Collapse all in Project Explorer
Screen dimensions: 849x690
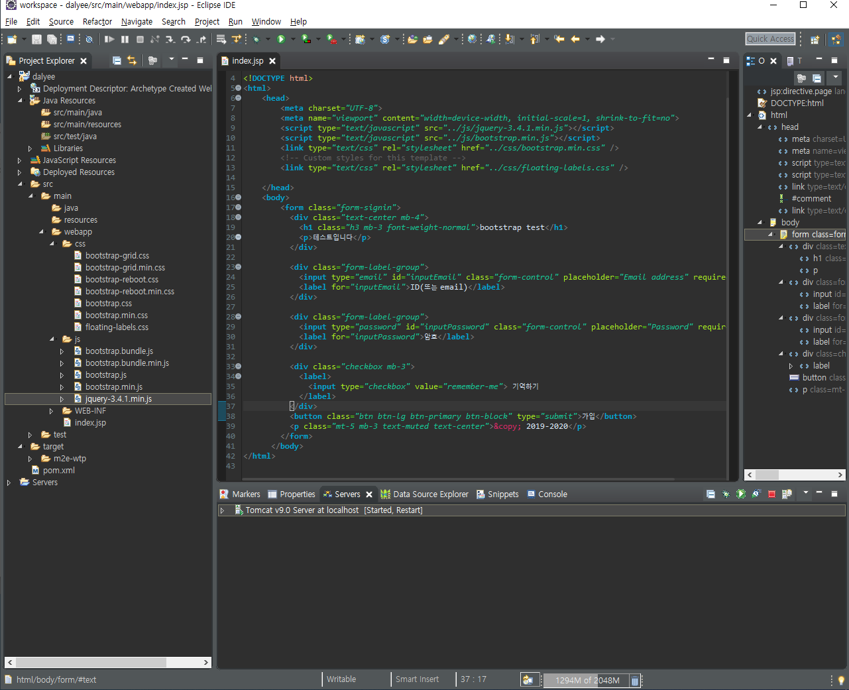tap(117, 60)
